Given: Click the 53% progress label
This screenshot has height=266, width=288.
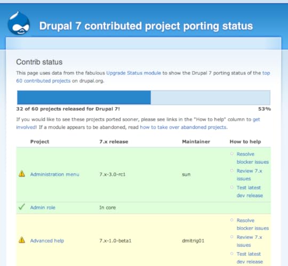Looking at the screenshot, I should 265,109.
